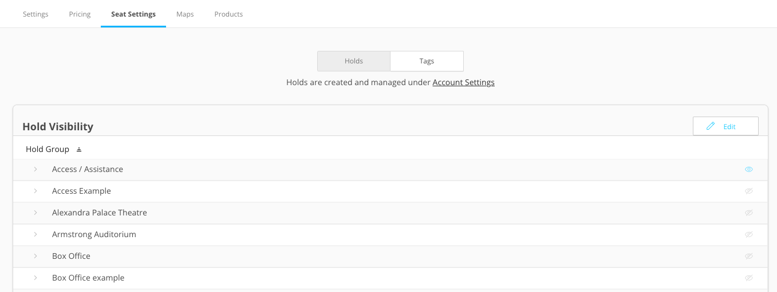Open the Pricing tab
Viewport: 777px width, 292px height.
coord(80,14)
